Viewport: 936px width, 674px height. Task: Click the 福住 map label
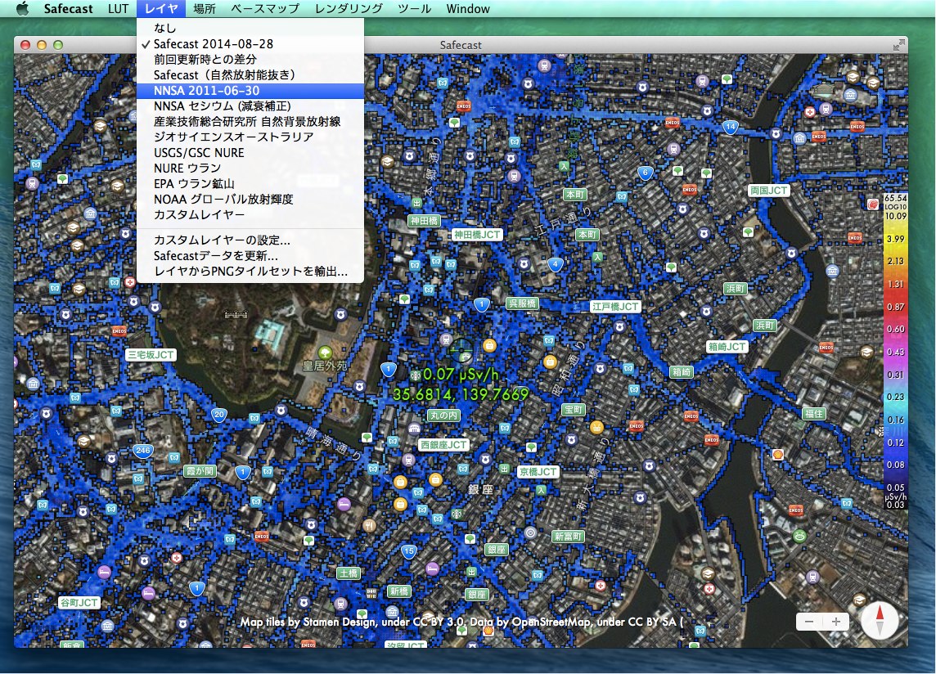tap(814, 413)
